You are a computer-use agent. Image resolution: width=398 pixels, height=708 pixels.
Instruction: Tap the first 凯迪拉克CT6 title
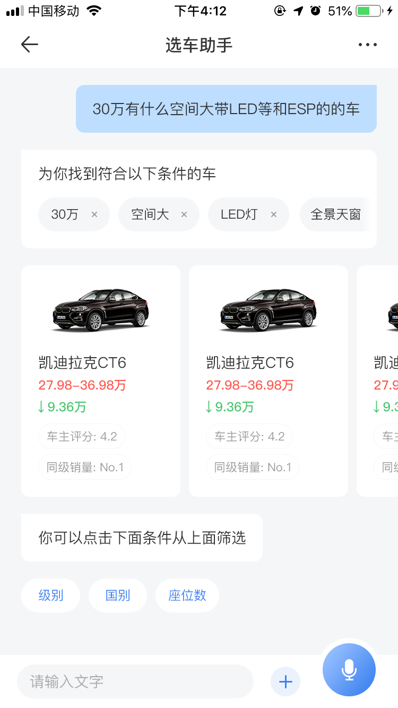[x=82, y=363]
